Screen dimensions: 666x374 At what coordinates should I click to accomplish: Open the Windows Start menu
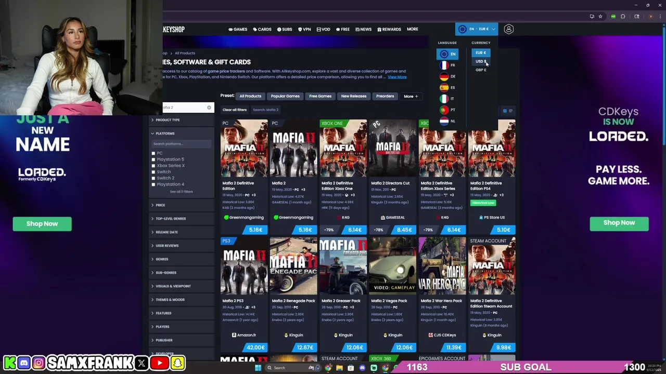[258, 368]
